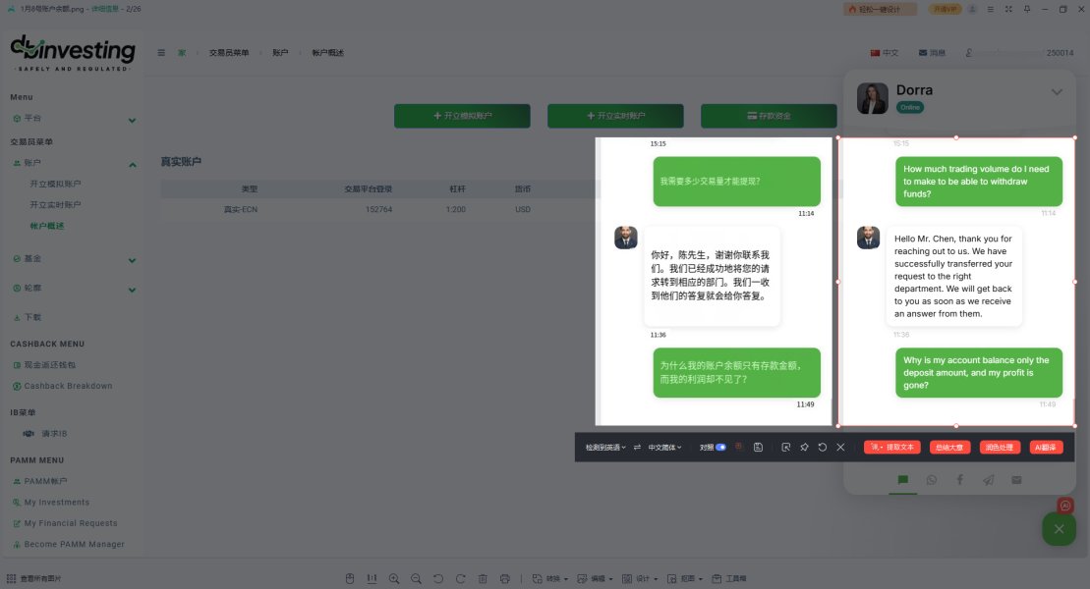Save the translated image result
The height and width of the screenshot is (589, 1090).
[x=759, y=448]
